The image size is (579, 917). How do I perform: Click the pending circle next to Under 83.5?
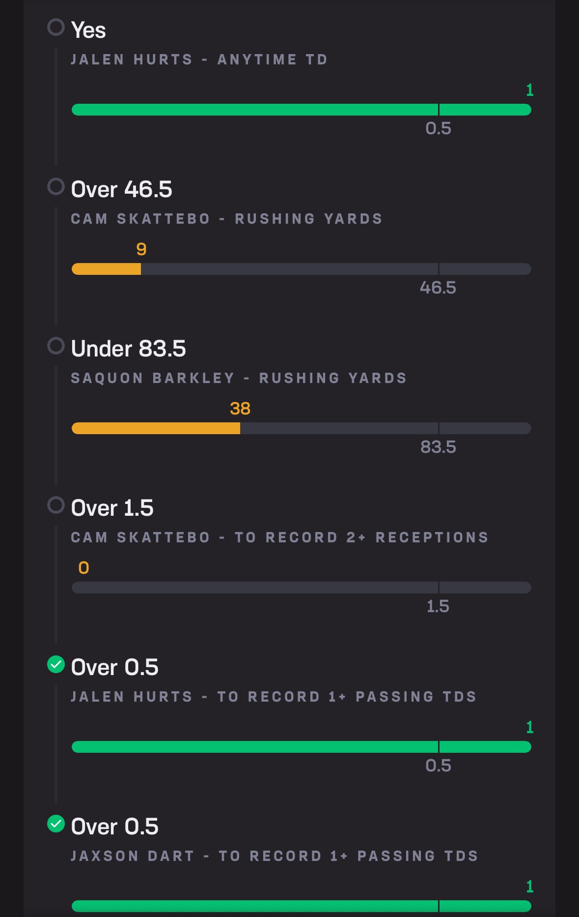click(56, 346)
